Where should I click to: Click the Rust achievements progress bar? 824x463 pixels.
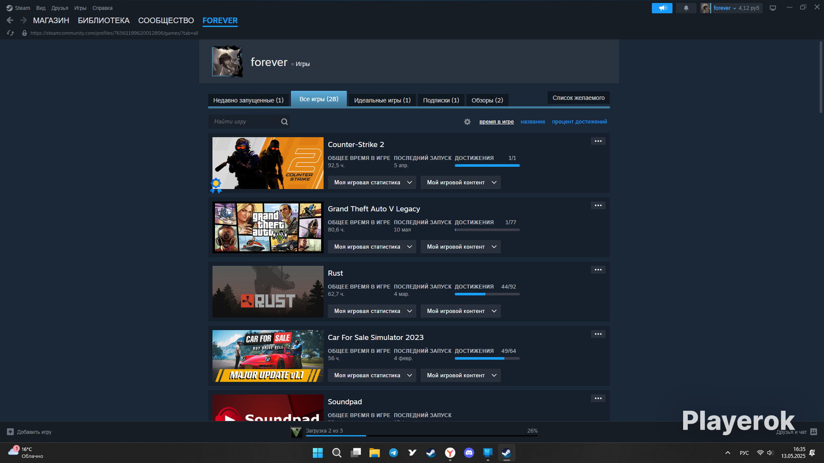487,294
